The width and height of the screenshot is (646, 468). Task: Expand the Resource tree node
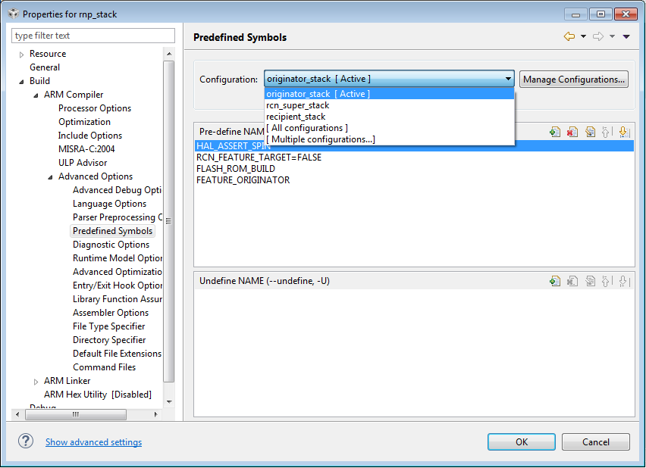tap(21, 54)
